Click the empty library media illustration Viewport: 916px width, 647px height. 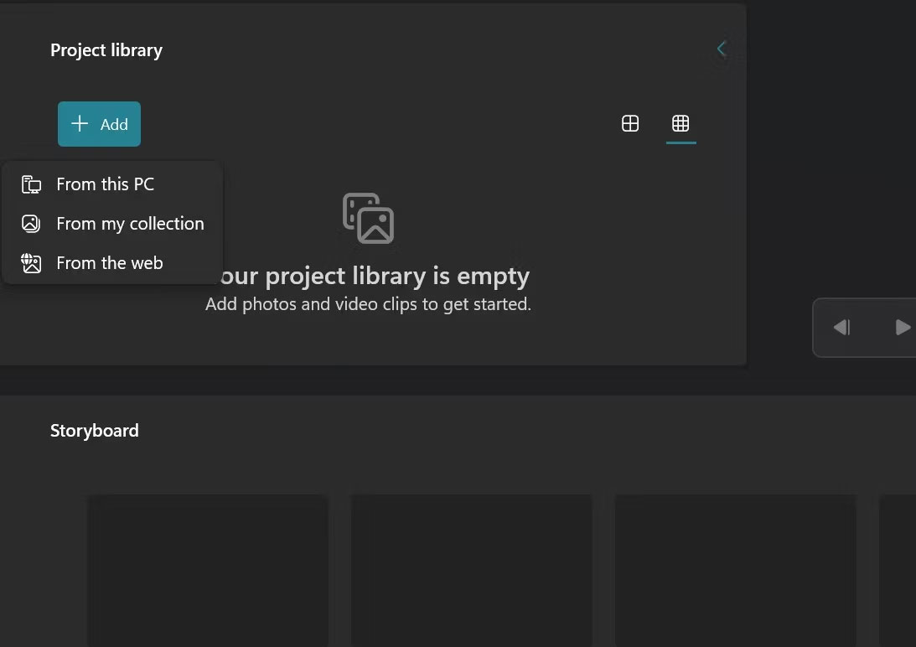(368, 218)
